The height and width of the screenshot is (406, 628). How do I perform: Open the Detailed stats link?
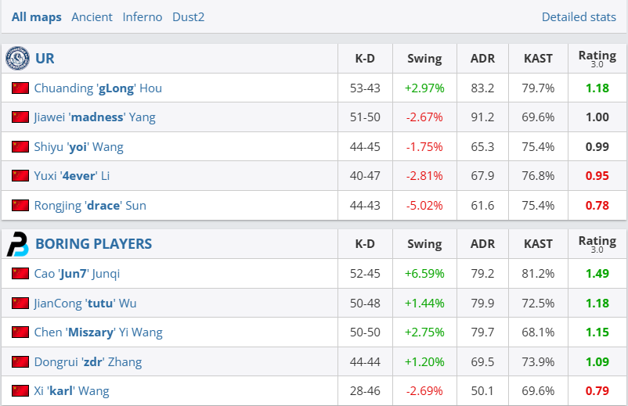(x=579, y=16)
